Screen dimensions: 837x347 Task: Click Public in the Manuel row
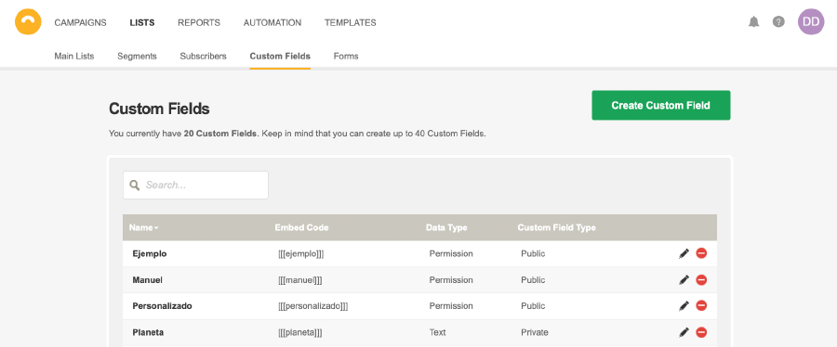point(533,279)
